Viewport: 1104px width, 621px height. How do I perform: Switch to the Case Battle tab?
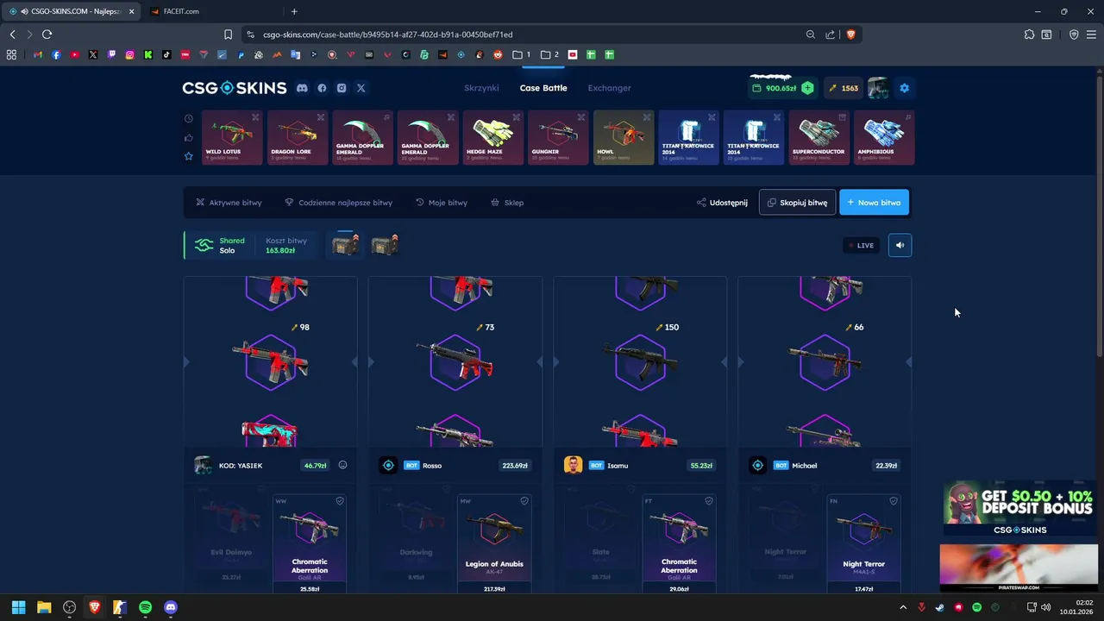[543, 88]
